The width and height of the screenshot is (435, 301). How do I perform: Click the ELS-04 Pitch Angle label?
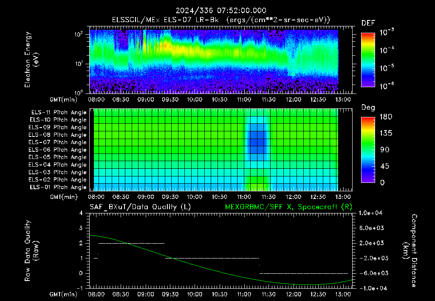(x=57, y=165)
